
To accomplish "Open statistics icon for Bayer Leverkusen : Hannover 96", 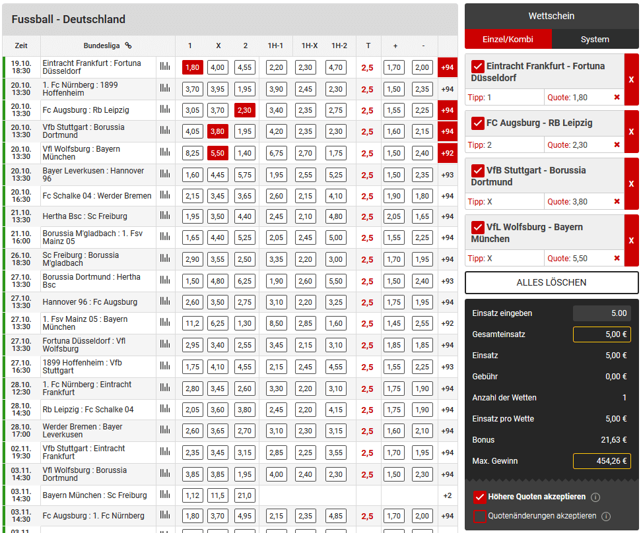I will coord(165,173).
